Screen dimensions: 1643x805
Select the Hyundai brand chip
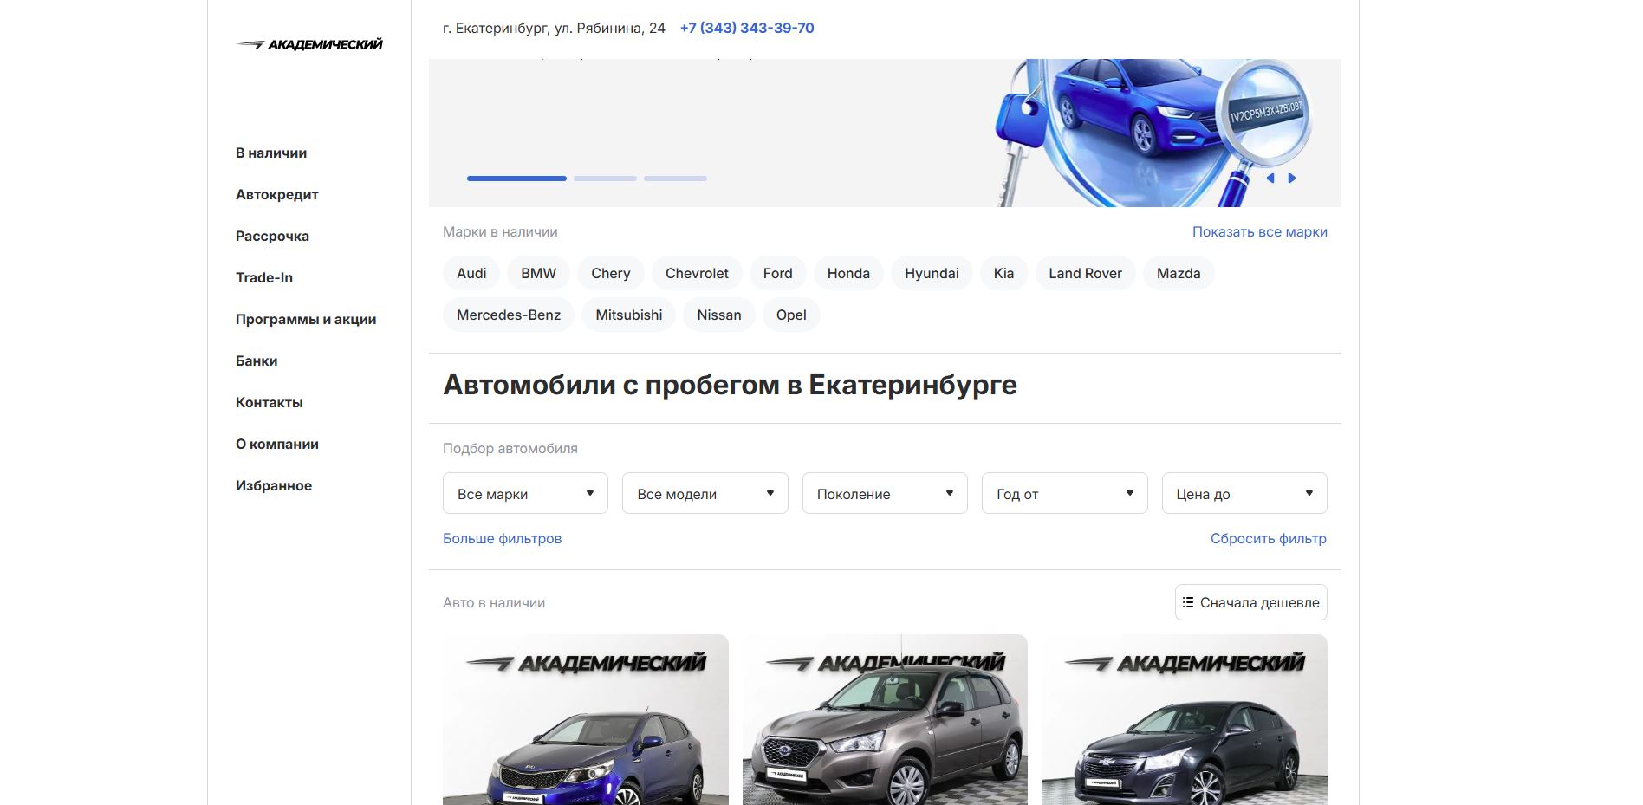click(x=932, y=273)
